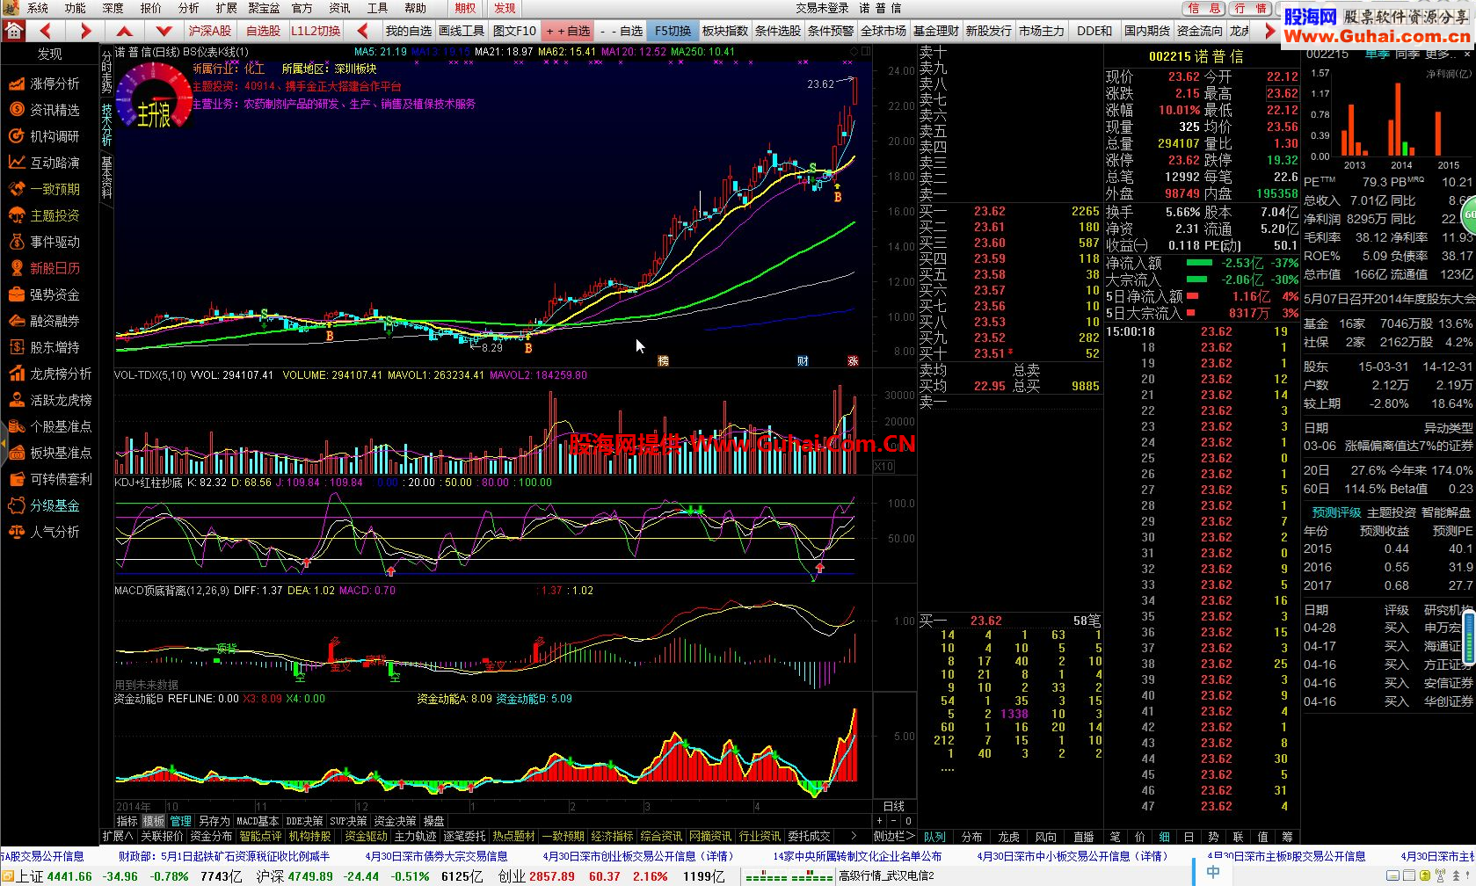Close the financial summary panel
1476x886 pixels.
[x=1468, y=54]
